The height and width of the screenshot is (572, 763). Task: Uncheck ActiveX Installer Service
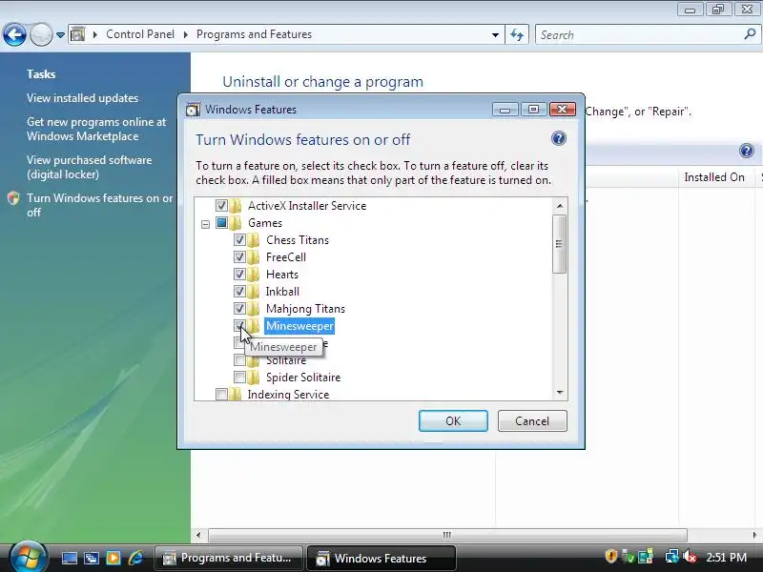221,206
